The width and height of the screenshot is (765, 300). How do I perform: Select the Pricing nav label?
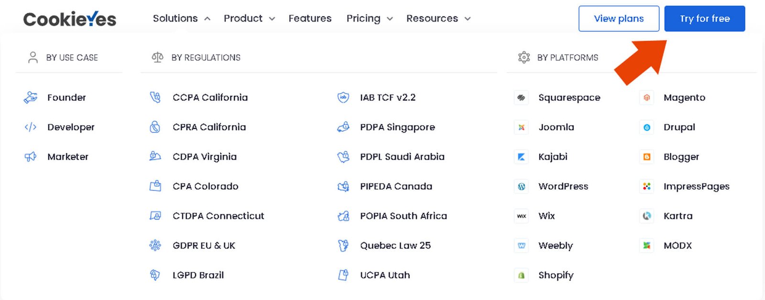(x=363, y=18)
